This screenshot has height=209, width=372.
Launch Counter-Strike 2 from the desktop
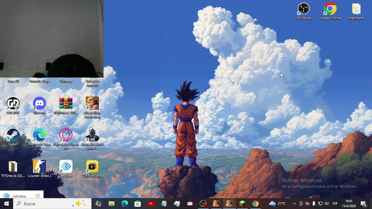click(40, 169)
